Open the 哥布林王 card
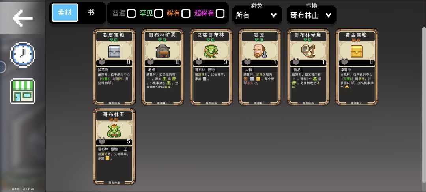This screenshot has height=192, width=426. pyautogui.click(x=114, y=146)
